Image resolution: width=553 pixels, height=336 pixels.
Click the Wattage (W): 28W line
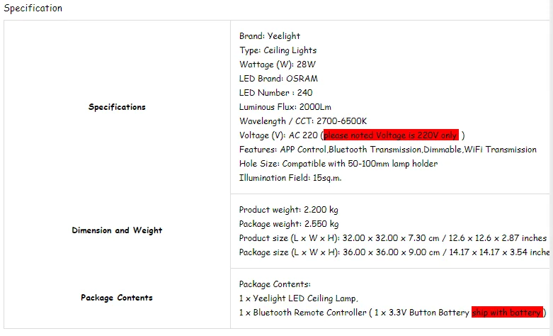click(x=277, y=65)
